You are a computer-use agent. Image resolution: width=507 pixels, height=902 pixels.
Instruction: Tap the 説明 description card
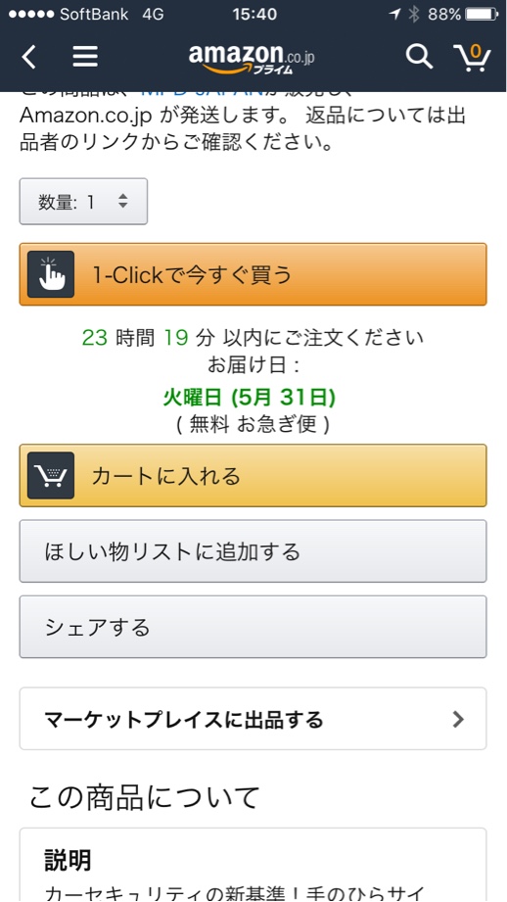(253, 865)
